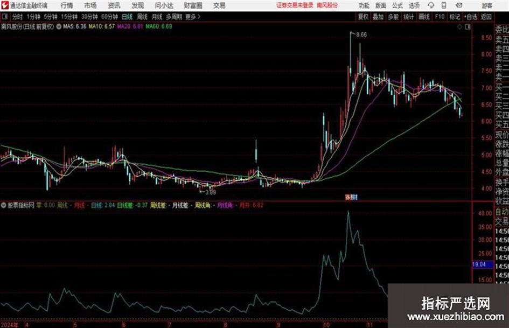Click the diamond icon above chart
The height and width of the screenshot is (328, 509).
coord(459,27)
